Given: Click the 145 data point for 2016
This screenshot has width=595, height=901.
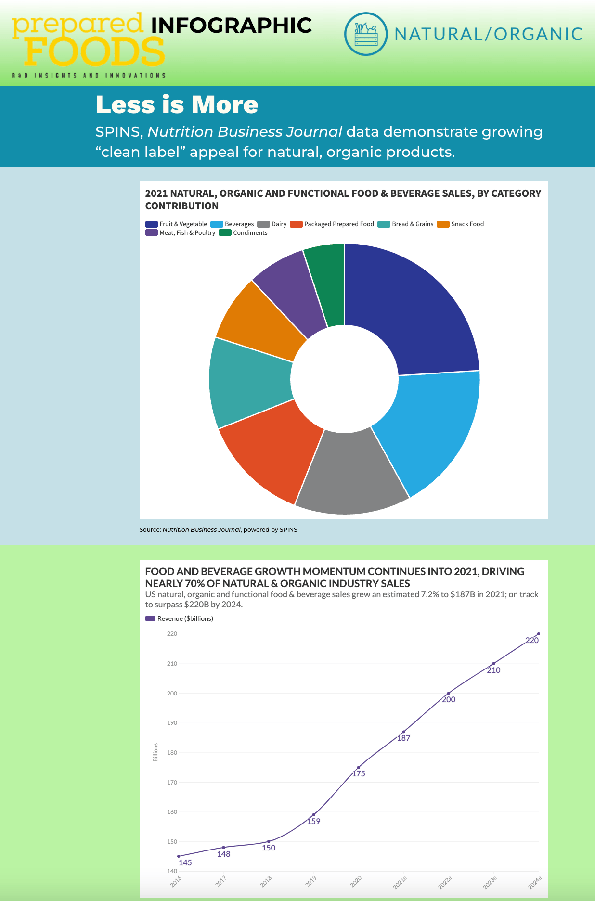Looking at the screenshot, I should pyautogui.click(x=179, y=856).
